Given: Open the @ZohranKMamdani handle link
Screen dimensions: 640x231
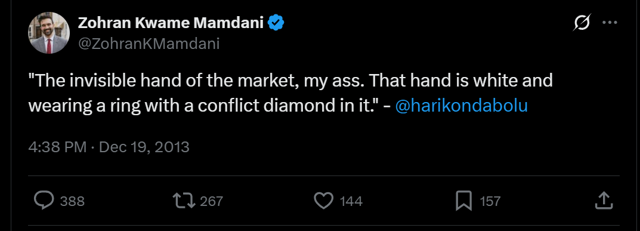Looking at the screenshot, I should pos(149,43).
